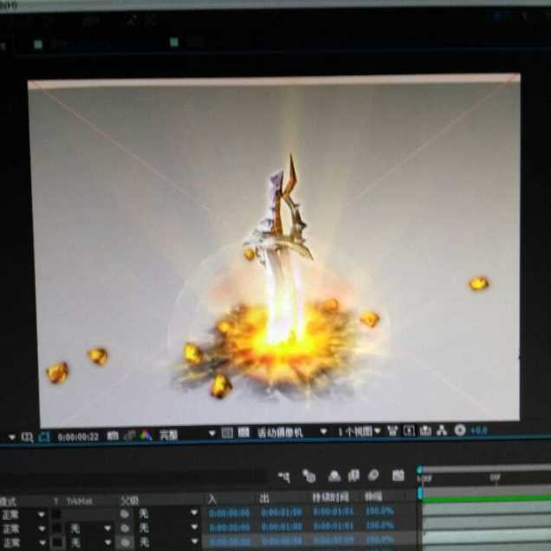Open the composition flowchart icon

[x=442, y=431]
